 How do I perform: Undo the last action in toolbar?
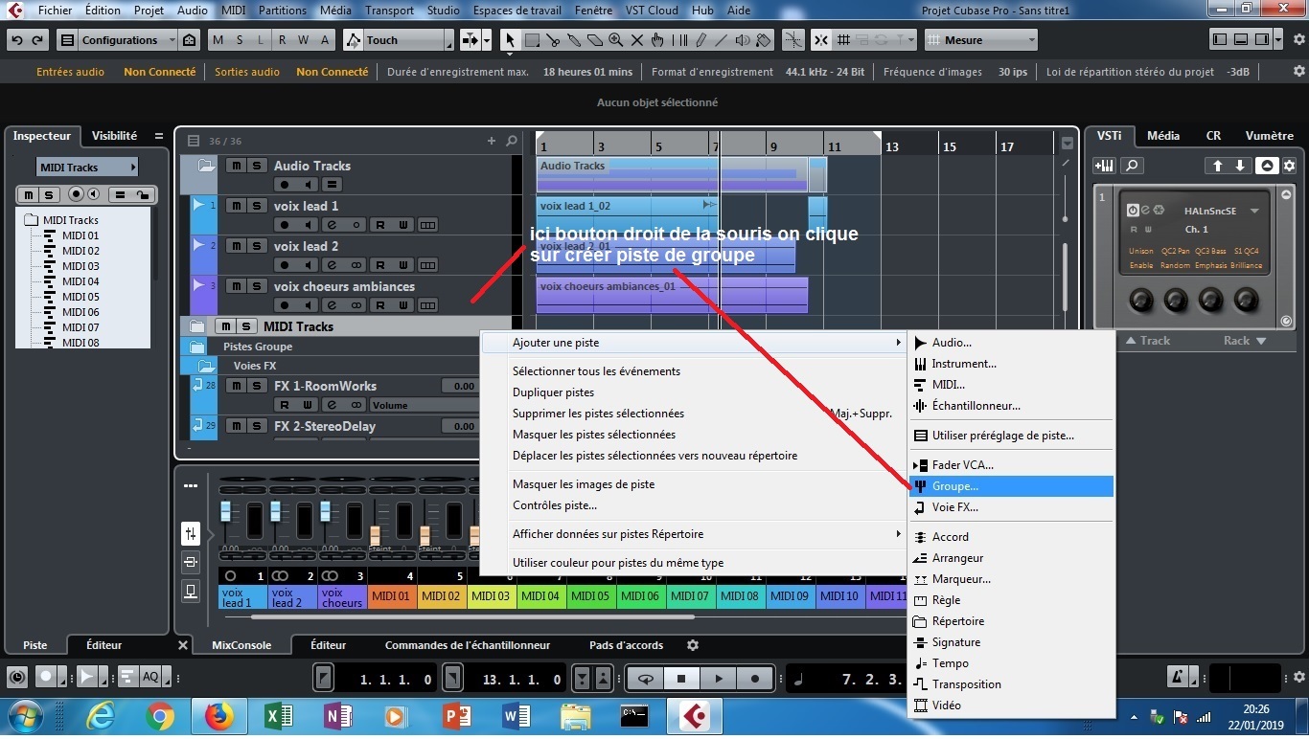17,40
